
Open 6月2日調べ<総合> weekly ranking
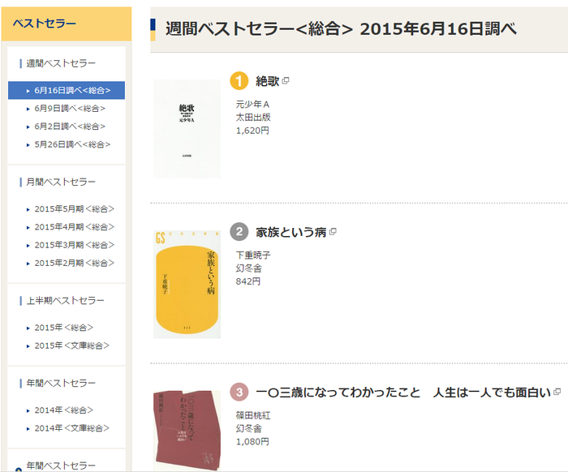click(x=70, y=127)
